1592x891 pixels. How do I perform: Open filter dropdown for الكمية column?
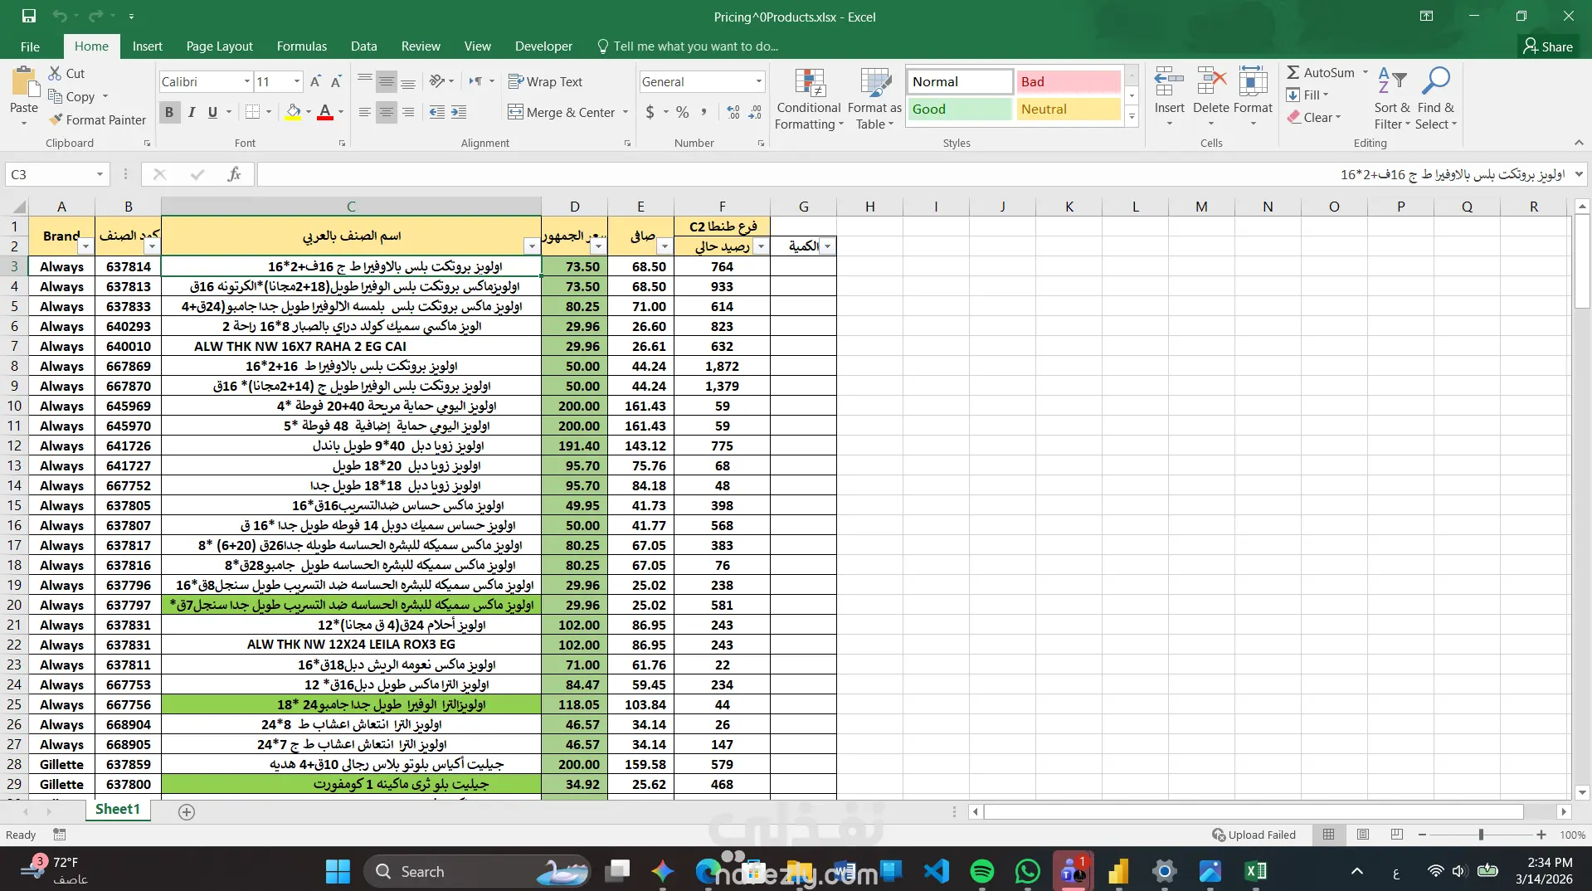click(826, 246)
